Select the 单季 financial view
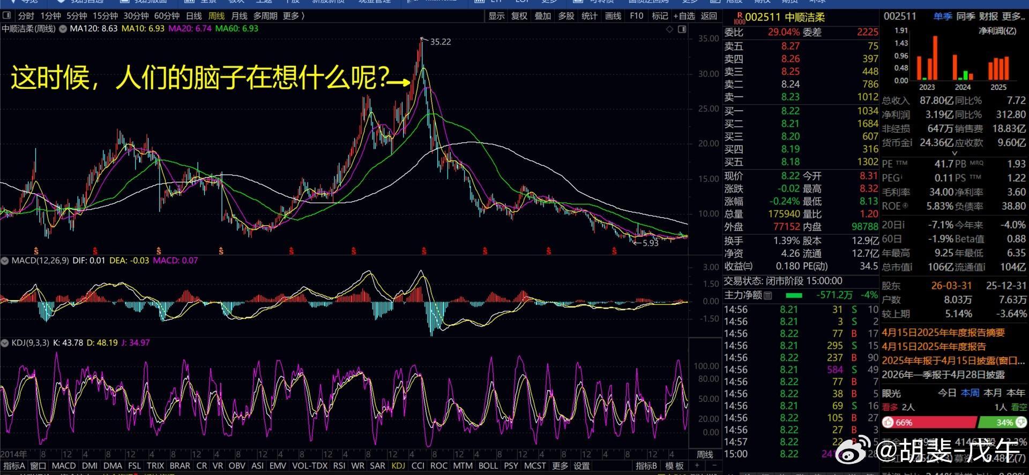This screenshot has width=1029, height=475. click(943, 17)
